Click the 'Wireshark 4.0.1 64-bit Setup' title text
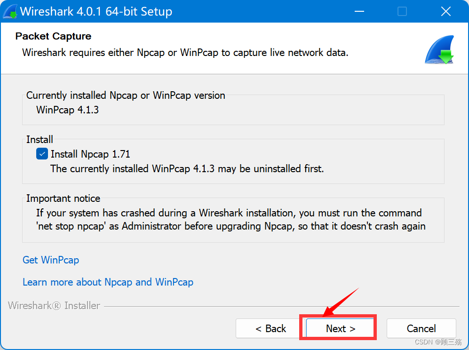 [96, 12]
